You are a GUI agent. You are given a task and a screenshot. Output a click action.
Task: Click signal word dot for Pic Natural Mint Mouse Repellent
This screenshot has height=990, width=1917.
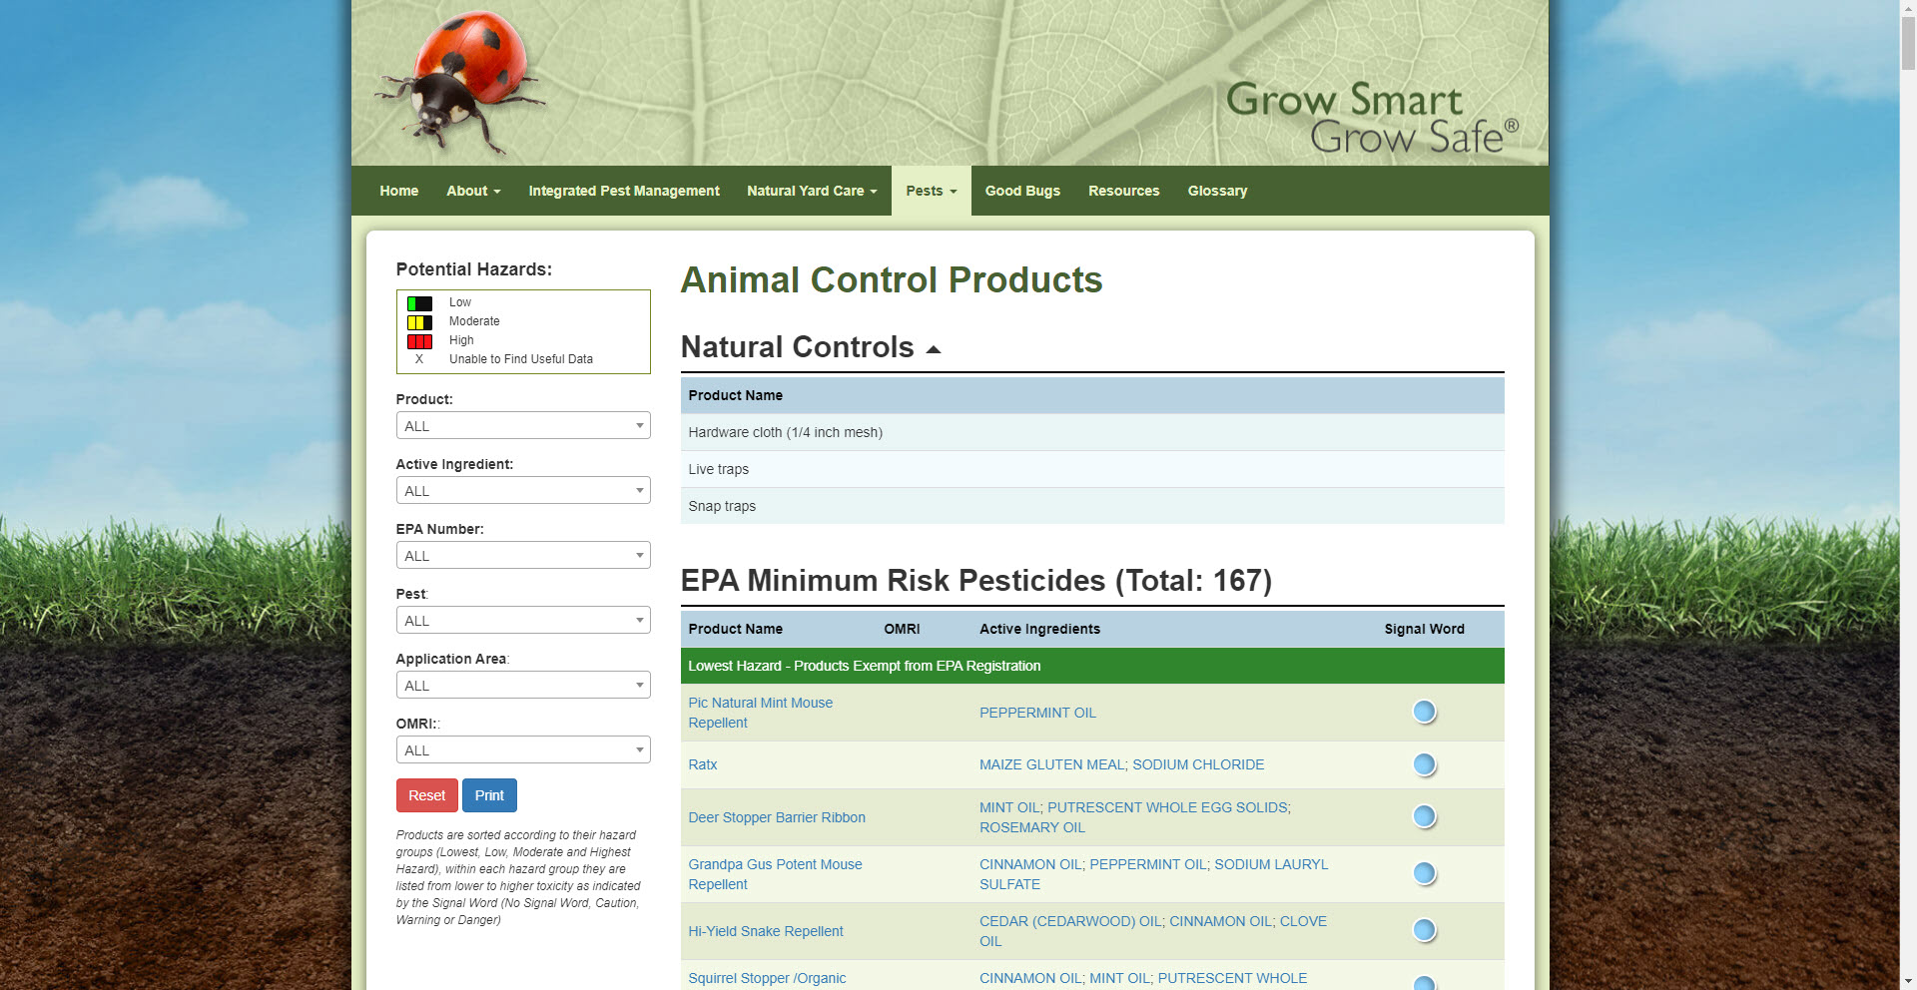(1424, 712)
